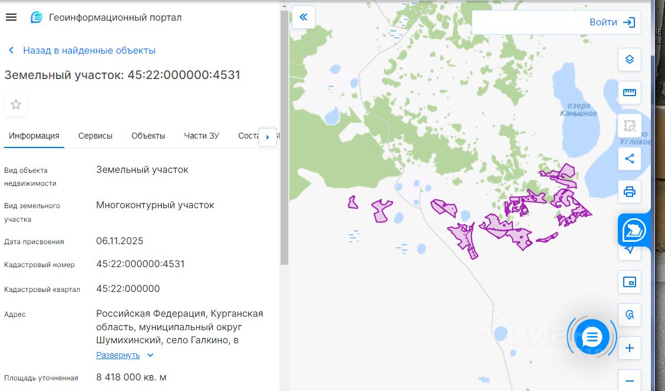
Task: Open the map layers panel
Action: tap(629, 59)
